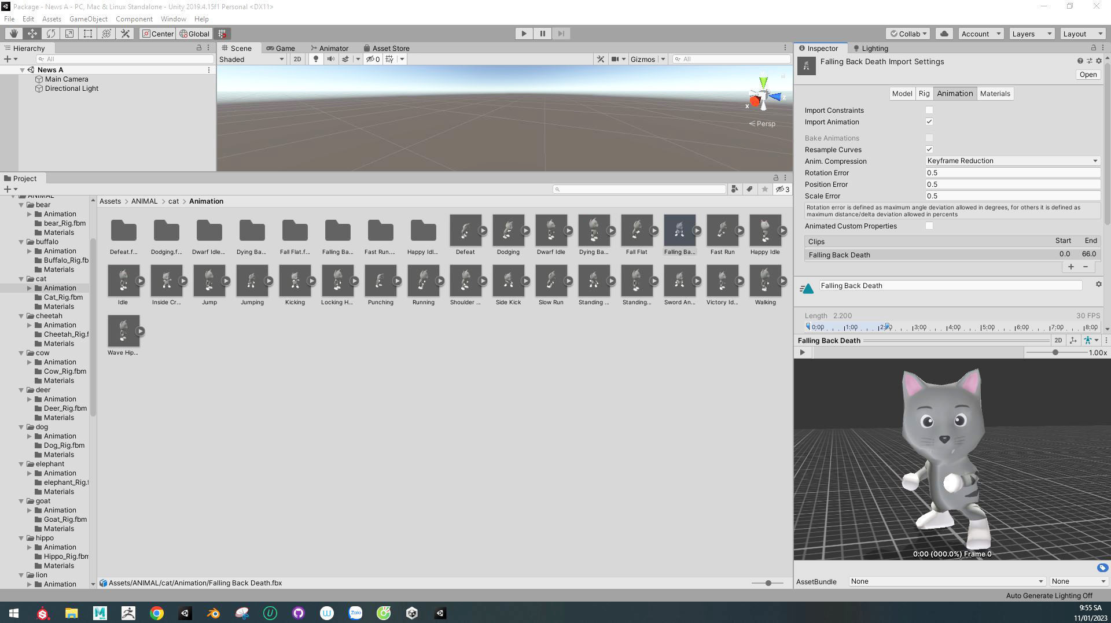Uncheck Resample Curves
This screenshot has width=1111, height=623.
929,149
